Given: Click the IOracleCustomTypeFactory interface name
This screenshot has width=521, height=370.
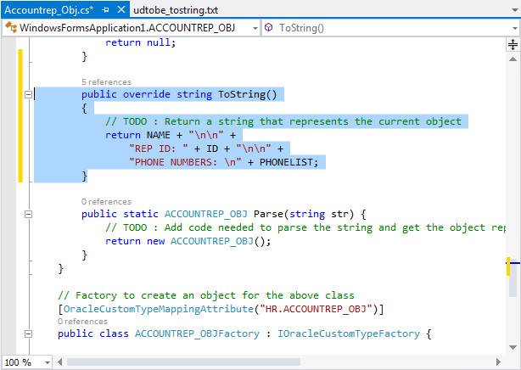Looking at the screenshot, I should coord(349,334).
